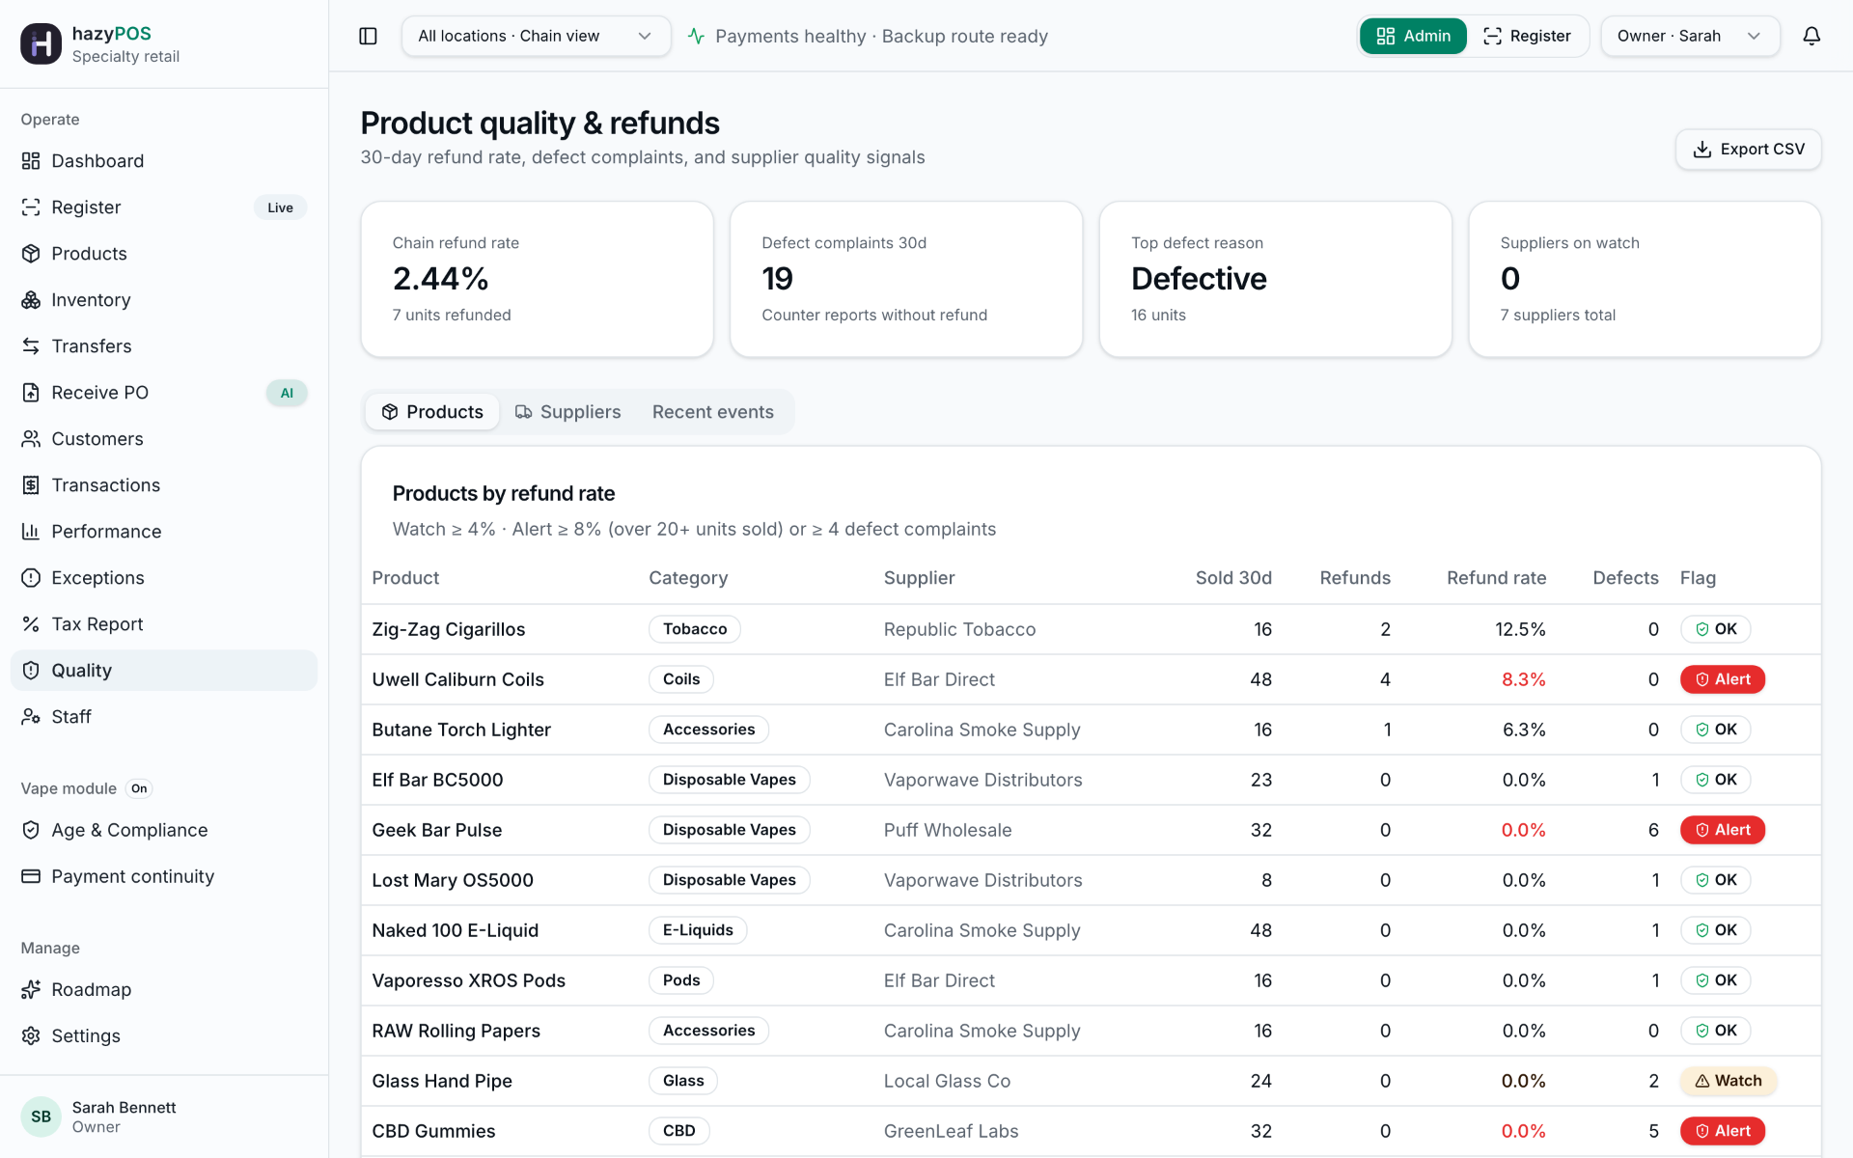The height and width of the screenshot is (1158, 1853).
Task: Switch to Register mode in header
Action: [x=1527, y=36]
